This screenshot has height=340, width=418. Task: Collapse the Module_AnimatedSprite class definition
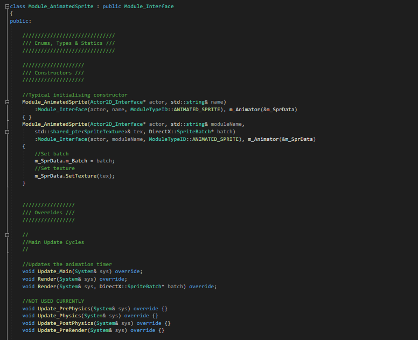tap(6, 6)
